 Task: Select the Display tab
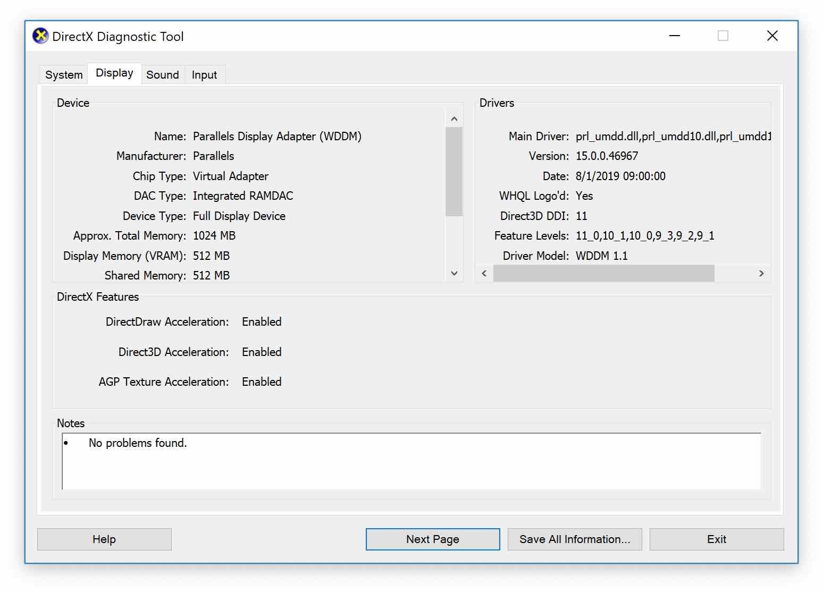tap(114, 73)
